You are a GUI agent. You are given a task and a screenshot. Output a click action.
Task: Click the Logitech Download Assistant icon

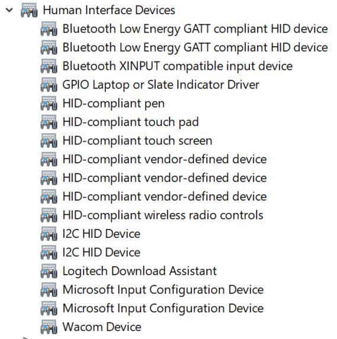pyautogui.click(x=49, y=271)
